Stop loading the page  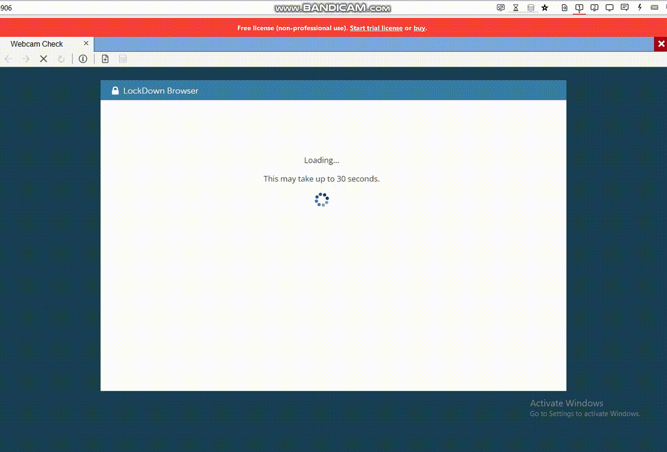click(43, 58)
